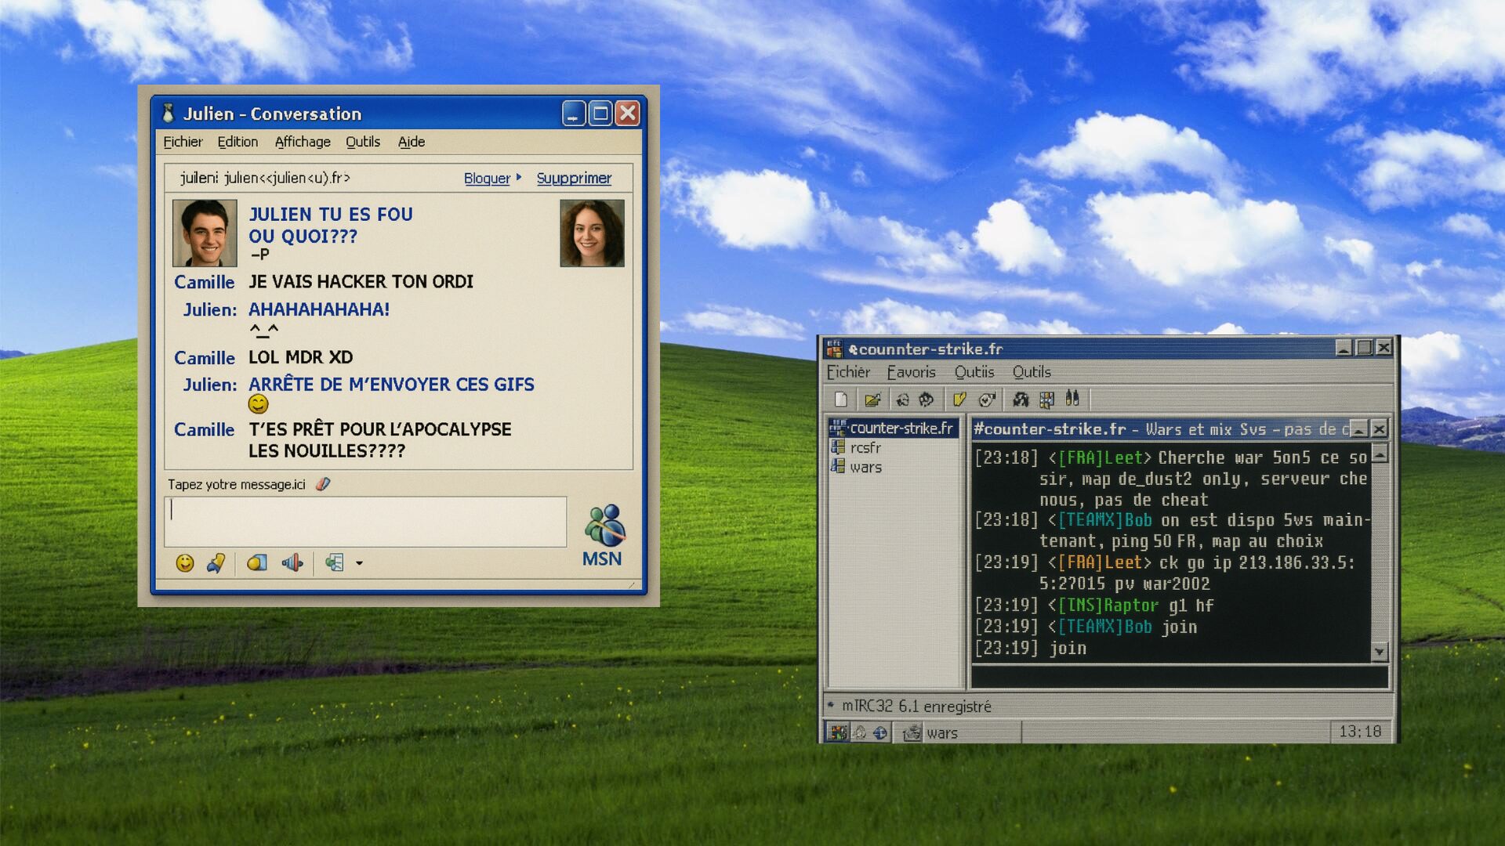Viewport: 1505px width, 846px height.
Task: Click the 'LOL MDR XD' message
Action: click(x=300, y=357)
